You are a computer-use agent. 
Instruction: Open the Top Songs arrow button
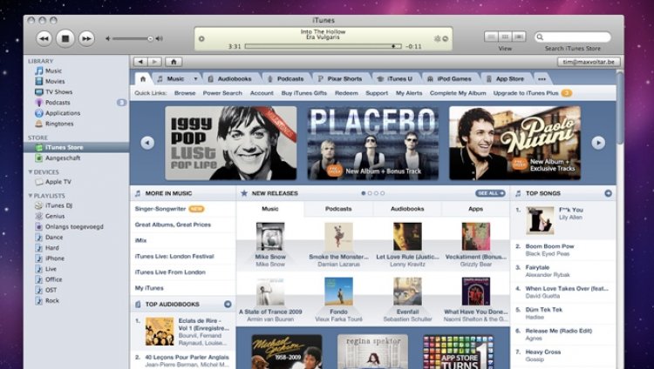(x=608, y=193)
